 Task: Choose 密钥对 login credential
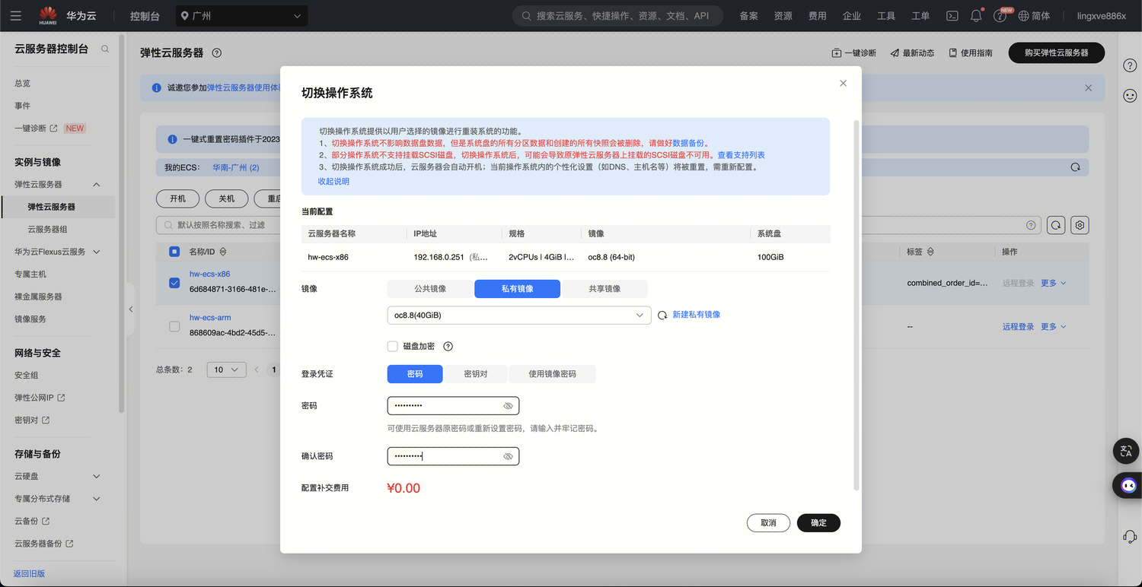[x=476, y=374]
